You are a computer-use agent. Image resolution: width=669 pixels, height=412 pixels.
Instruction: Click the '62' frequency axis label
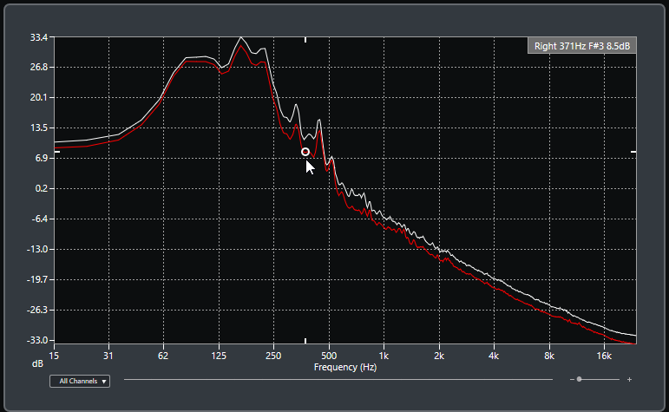pyautogui.click(x=163, y=356)
